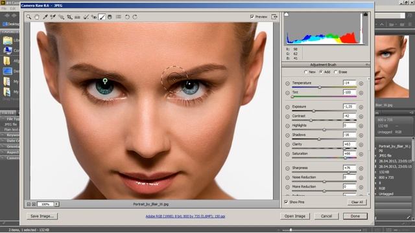Select the Targeted Adjustment tool
Image resolution: width=415 pixels, height=233 pixels.
tap(61, 17)
